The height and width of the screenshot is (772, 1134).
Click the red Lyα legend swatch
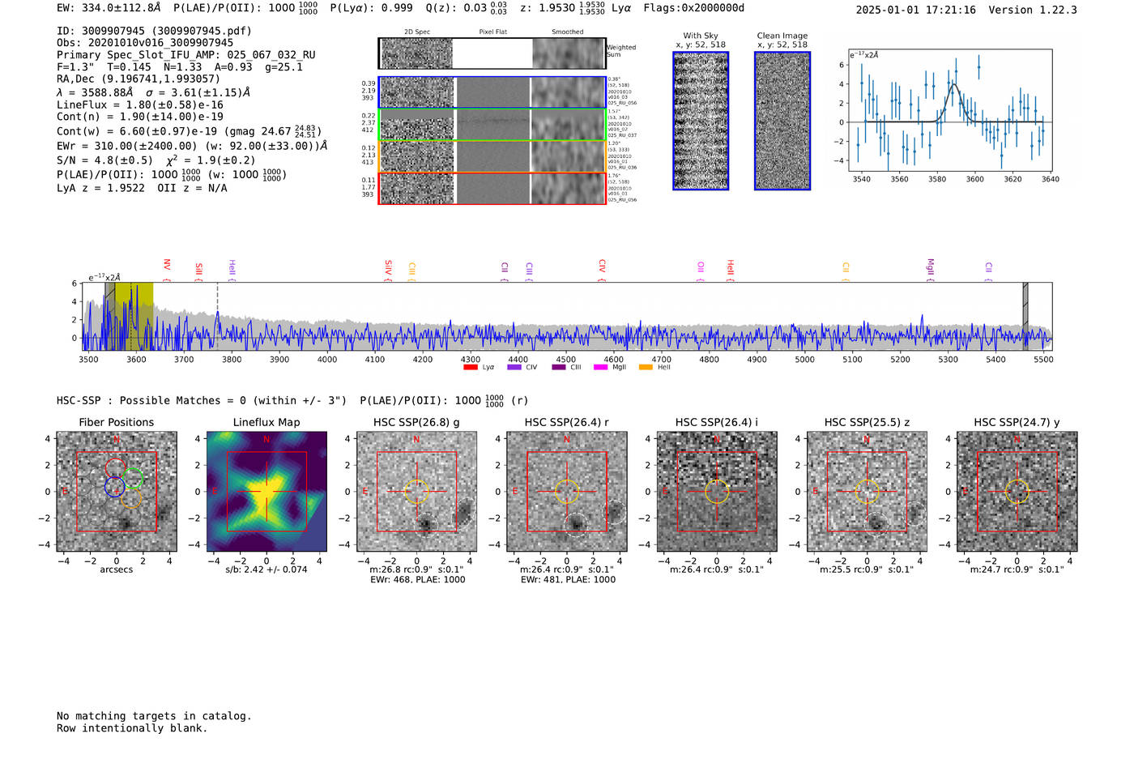tap(471, 368)
